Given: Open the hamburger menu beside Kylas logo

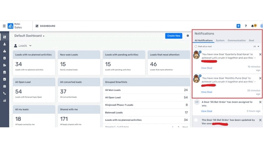Looking at the screenshot, I should (4, 26).
